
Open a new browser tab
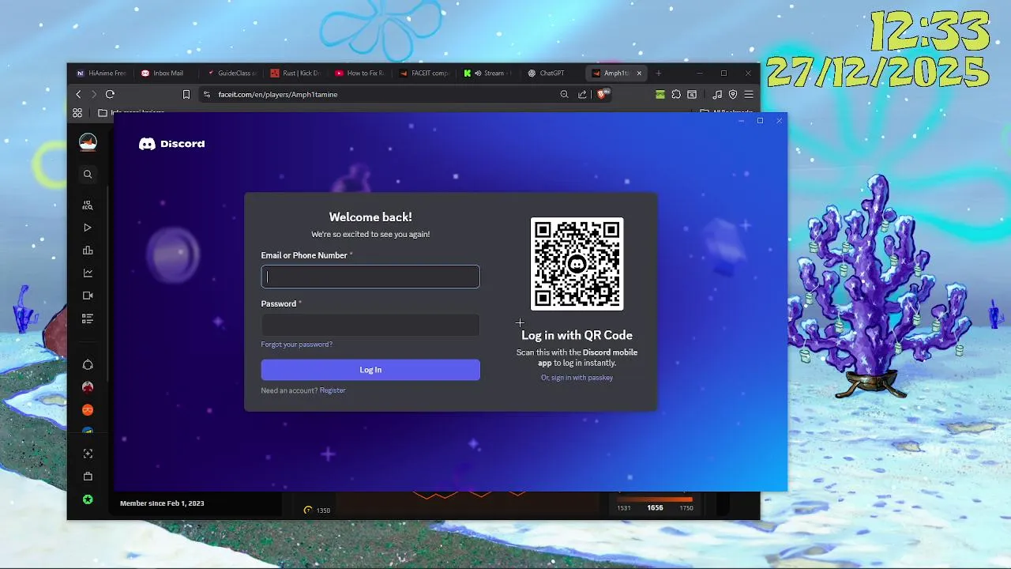(659, 73)
